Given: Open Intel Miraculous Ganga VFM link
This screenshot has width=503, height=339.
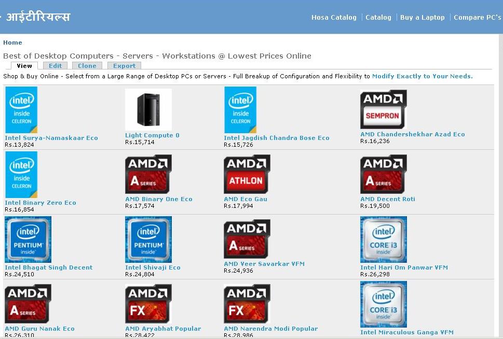Looking at the screenshot, I should [407, 332].
